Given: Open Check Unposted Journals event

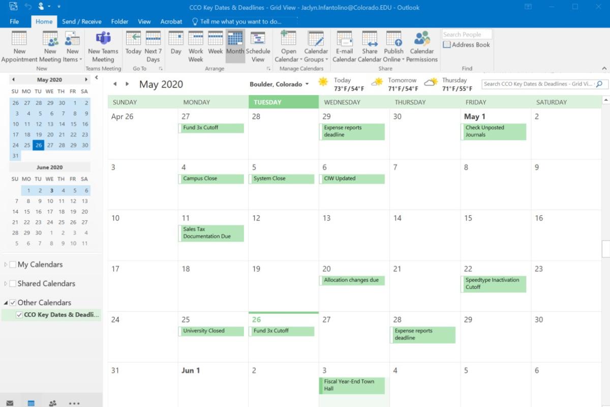Looking at the screenshot, I should [x=494, y=131].
